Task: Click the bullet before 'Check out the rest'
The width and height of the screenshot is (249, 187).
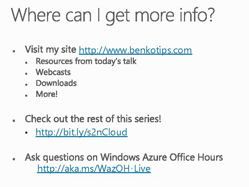Action: [x=13, y=120]
